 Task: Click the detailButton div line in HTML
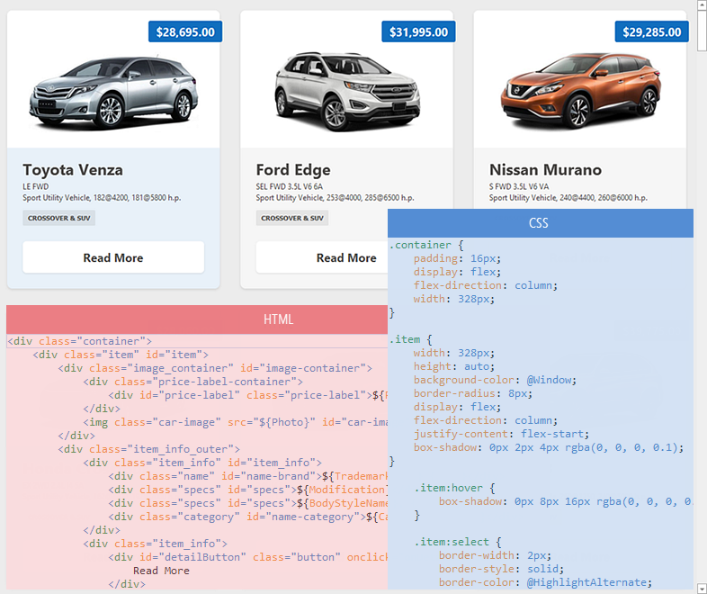click(248, 557)
